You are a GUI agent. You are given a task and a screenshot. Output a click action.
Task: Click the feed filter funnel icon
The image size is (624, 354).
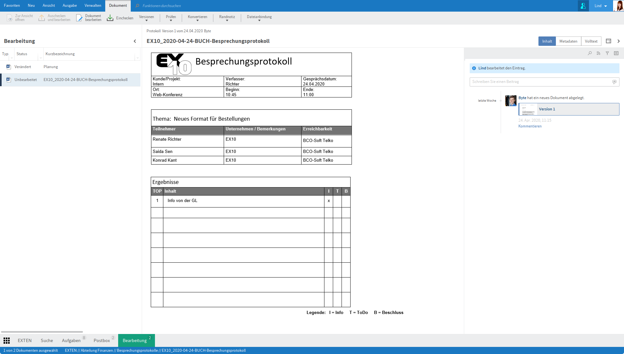point(607,53)
